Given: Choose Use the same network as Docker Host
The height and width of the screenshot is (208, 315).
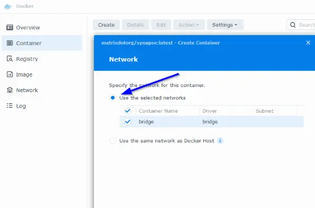Looking at the screenshot, I should tap(112, 140).
